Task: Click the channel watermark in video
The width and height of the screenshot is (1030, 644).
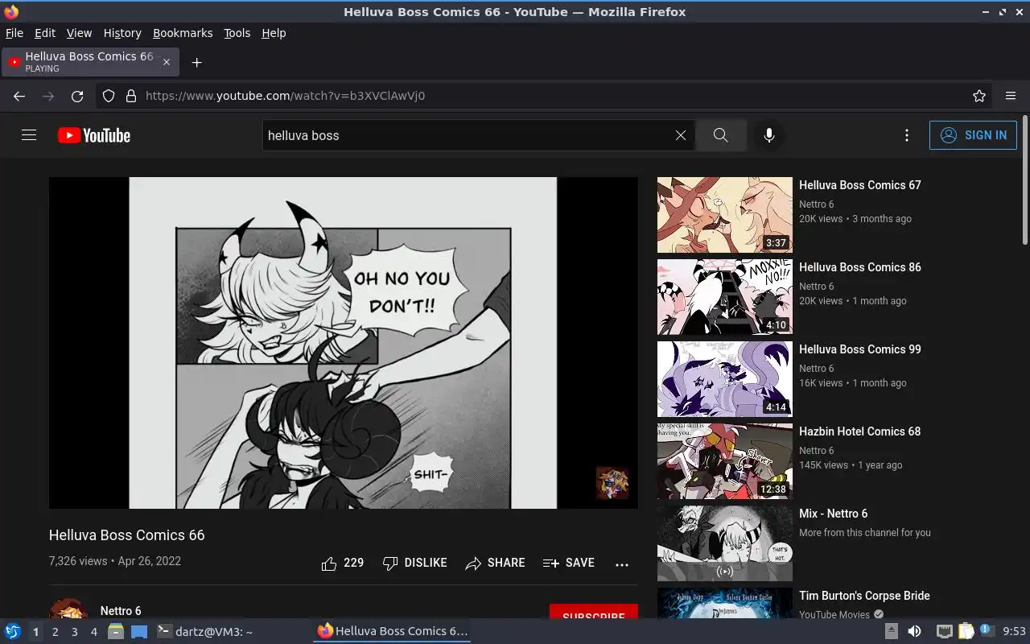Action: point(612,483)
